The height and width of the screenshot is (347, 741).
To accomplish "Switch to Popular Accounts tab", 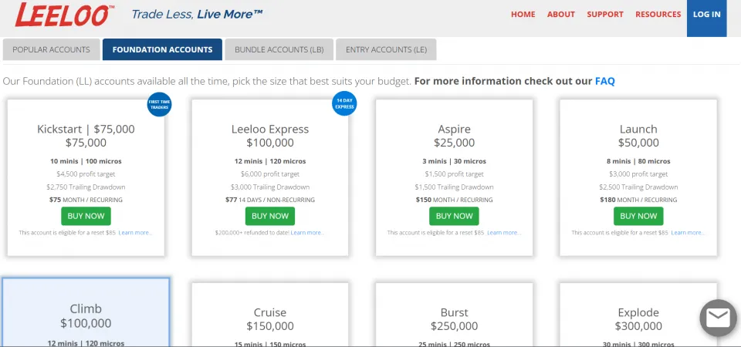I will point(51,49).
